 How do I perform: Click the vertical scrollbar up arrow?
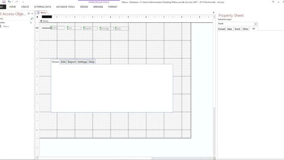click(x=214, y=17)
